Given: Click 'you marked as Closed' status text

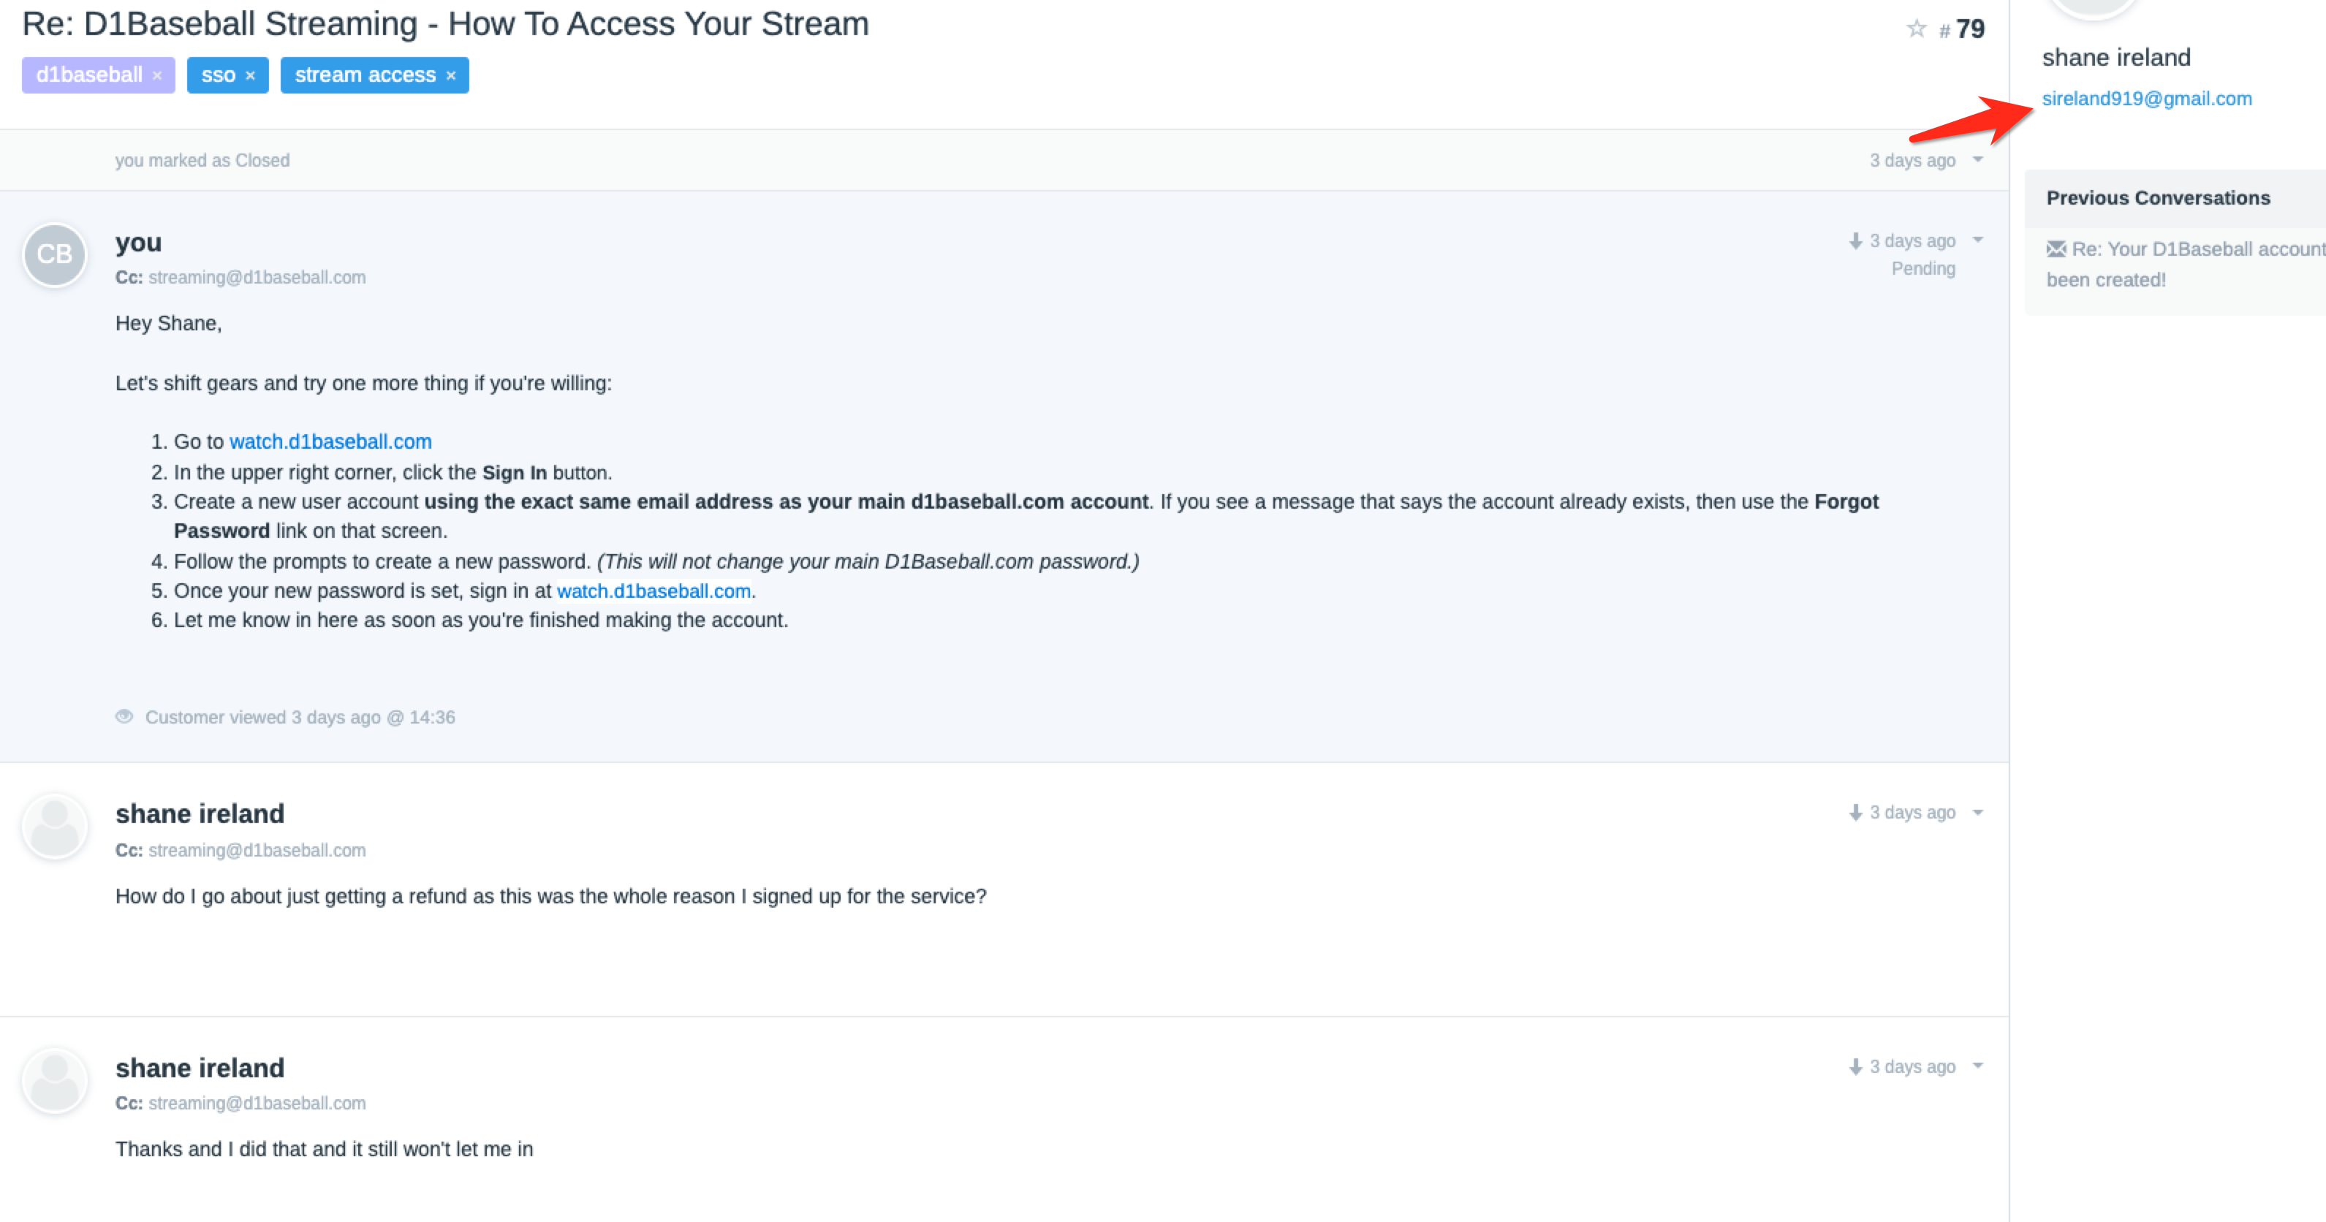Looking at the screenshot, I should coord(202,161).
